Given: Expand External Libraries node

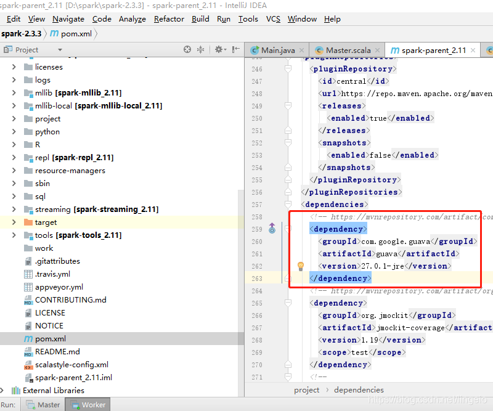Looking at the screenshot, I should pos(2,390).
